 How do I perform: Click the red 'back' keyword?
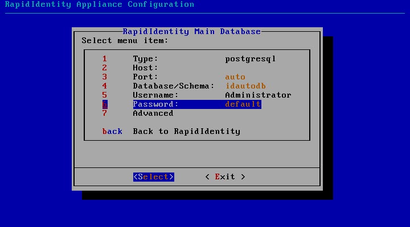112,131
